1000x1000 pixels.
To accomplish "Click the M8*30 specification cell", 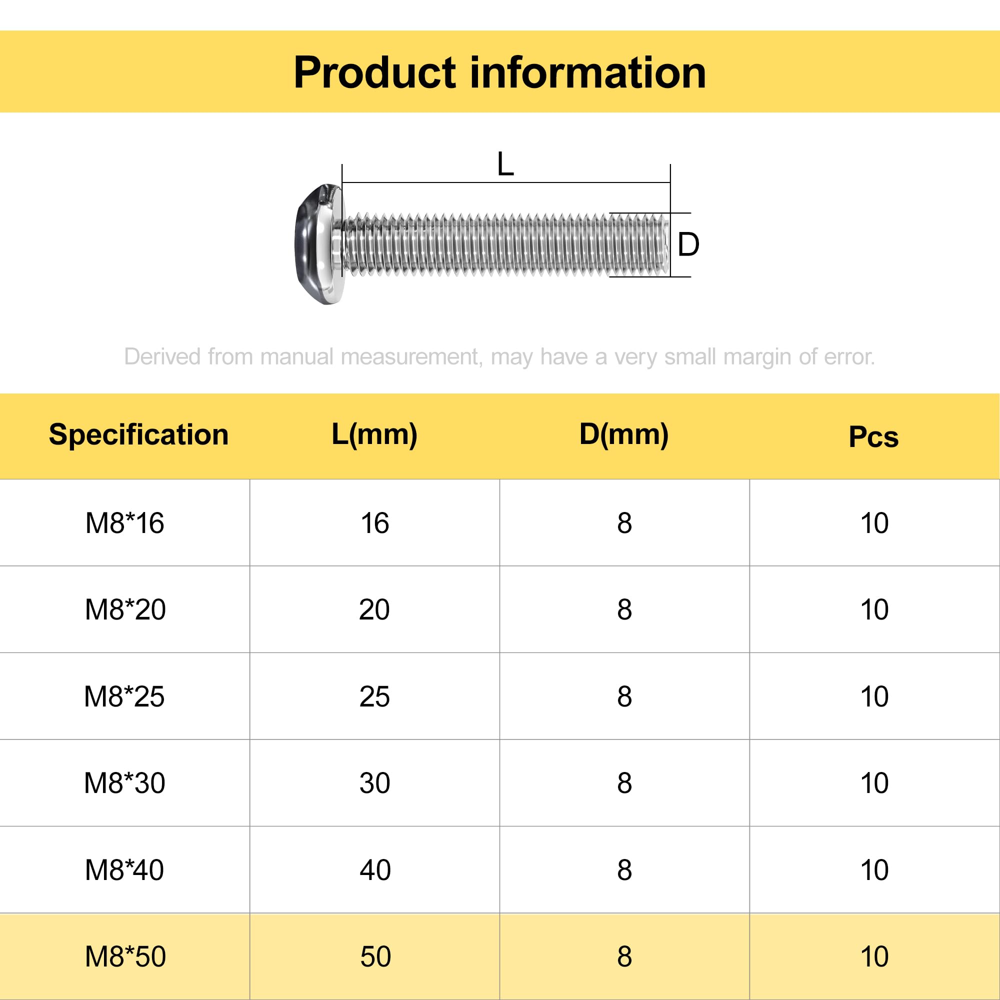I will click(x=124, y=782).
